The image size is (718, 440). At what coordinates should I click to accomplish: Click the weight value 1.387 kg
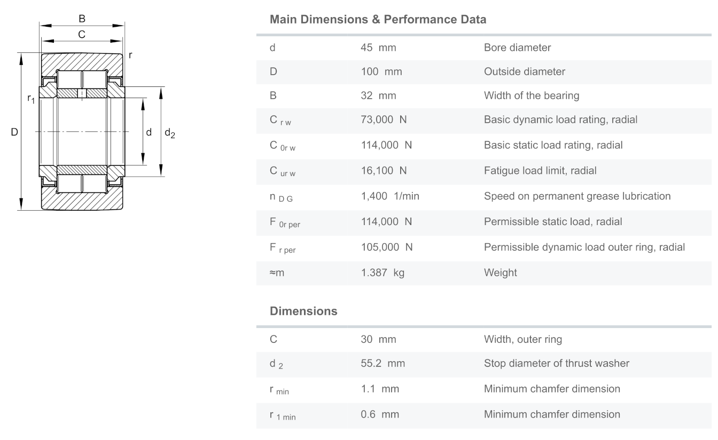pyautogui.click(x=383, y=273)
